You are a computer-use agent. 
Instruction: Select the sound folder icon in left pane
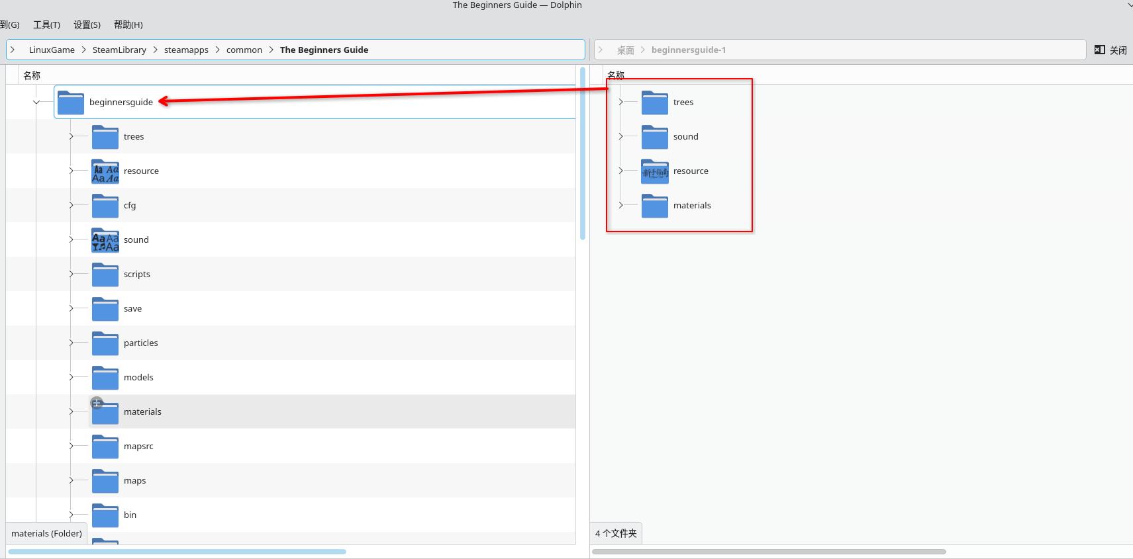click(x=105, y=240)
